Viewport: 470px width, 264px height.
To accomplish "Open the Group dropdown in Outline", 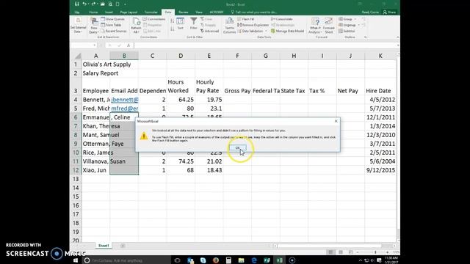I will [347, 19].
